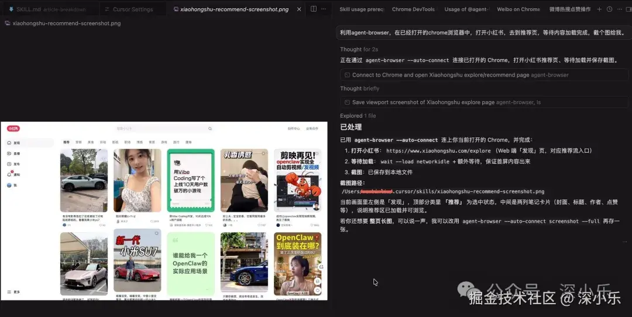The height and width of the screenshot is (317, 632).
Task: Click the 通知 bell icon in the preview sidebar
Action: click(x=10, y=174)
